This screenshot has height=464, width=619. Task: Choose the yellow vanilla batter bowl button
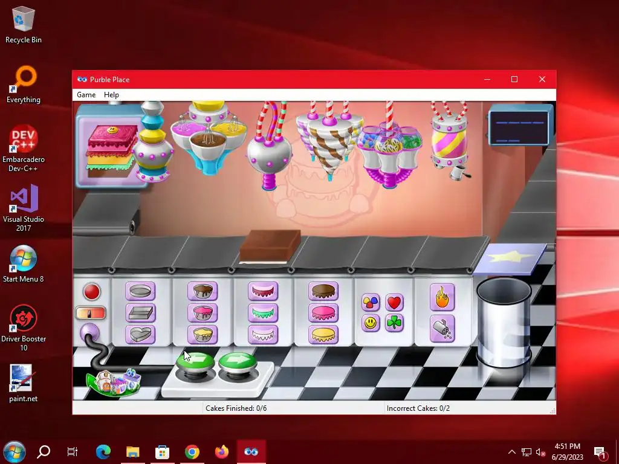(202, 334)
